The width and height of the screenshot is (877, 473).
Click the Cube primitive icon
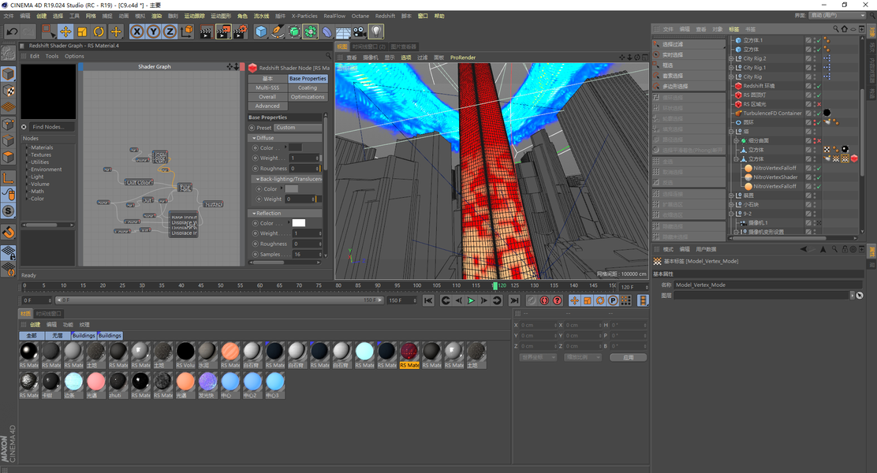(261, 32)
